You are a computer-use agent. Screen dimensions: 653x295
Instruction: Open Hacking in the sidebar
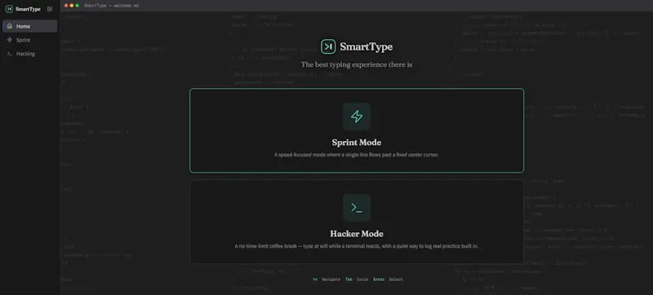29,54
